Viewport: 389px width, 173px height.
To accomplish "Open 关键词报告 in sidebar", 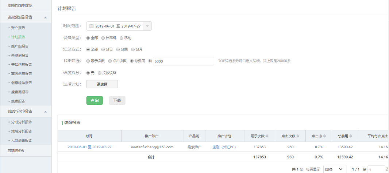I will point(20,55).
